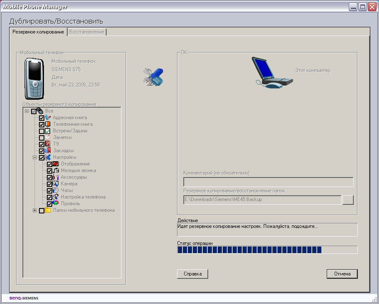Click the Действие status message box
This screenshot has width=379, height=304.
(x=267, y=230)
